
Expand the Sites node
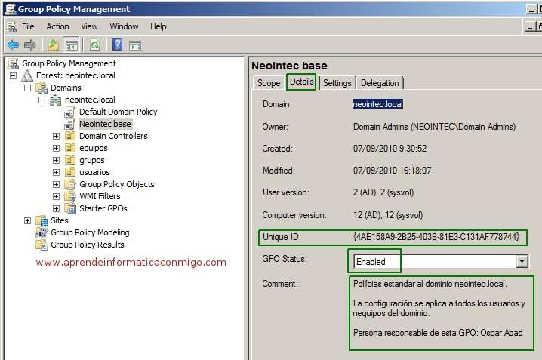tap(27, 221)
